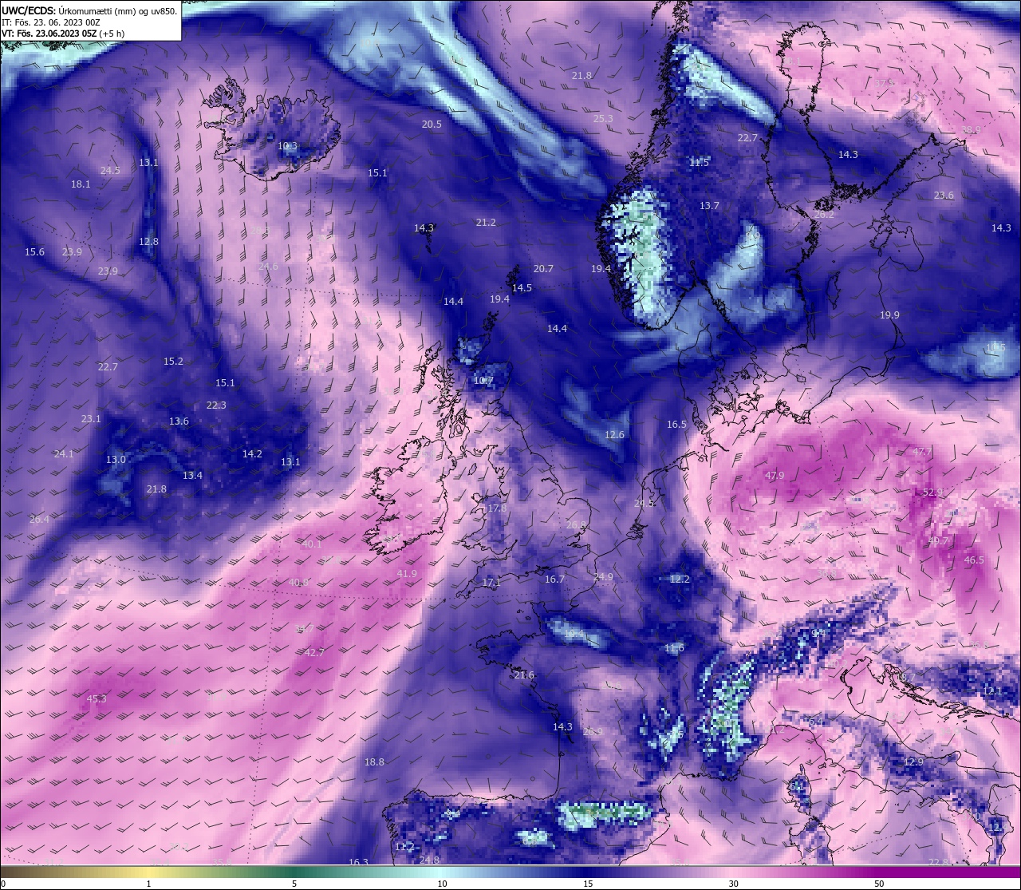1021x890 pixels.
Task: Click the value 42.7 on the map
Action: pyautogui.click(x=314, y=653)
